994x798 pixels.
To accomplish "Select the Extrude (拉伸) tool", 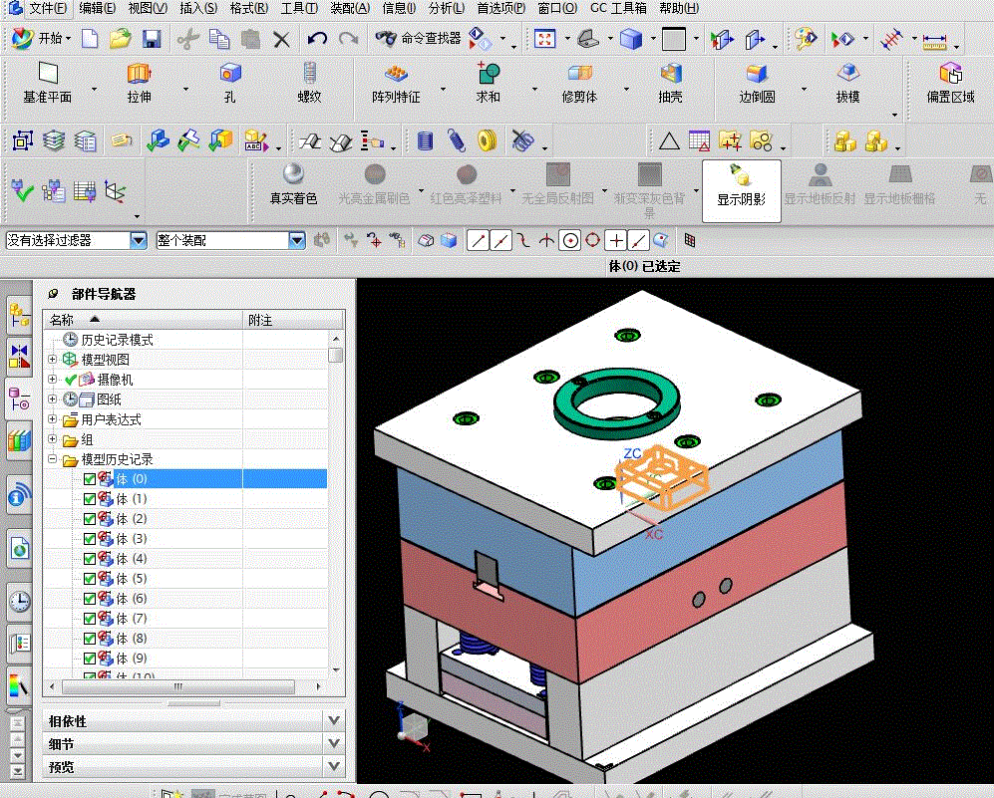I will coord(139,83).
